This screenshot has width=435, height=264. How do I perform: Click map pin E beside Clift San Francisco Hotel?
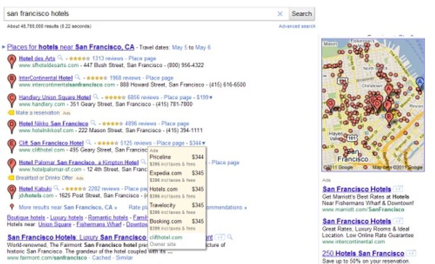(12, 146)
